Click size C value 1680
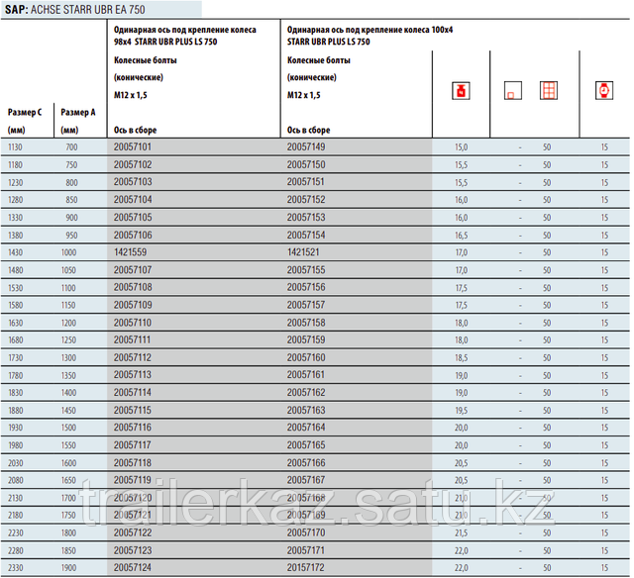 16,340
